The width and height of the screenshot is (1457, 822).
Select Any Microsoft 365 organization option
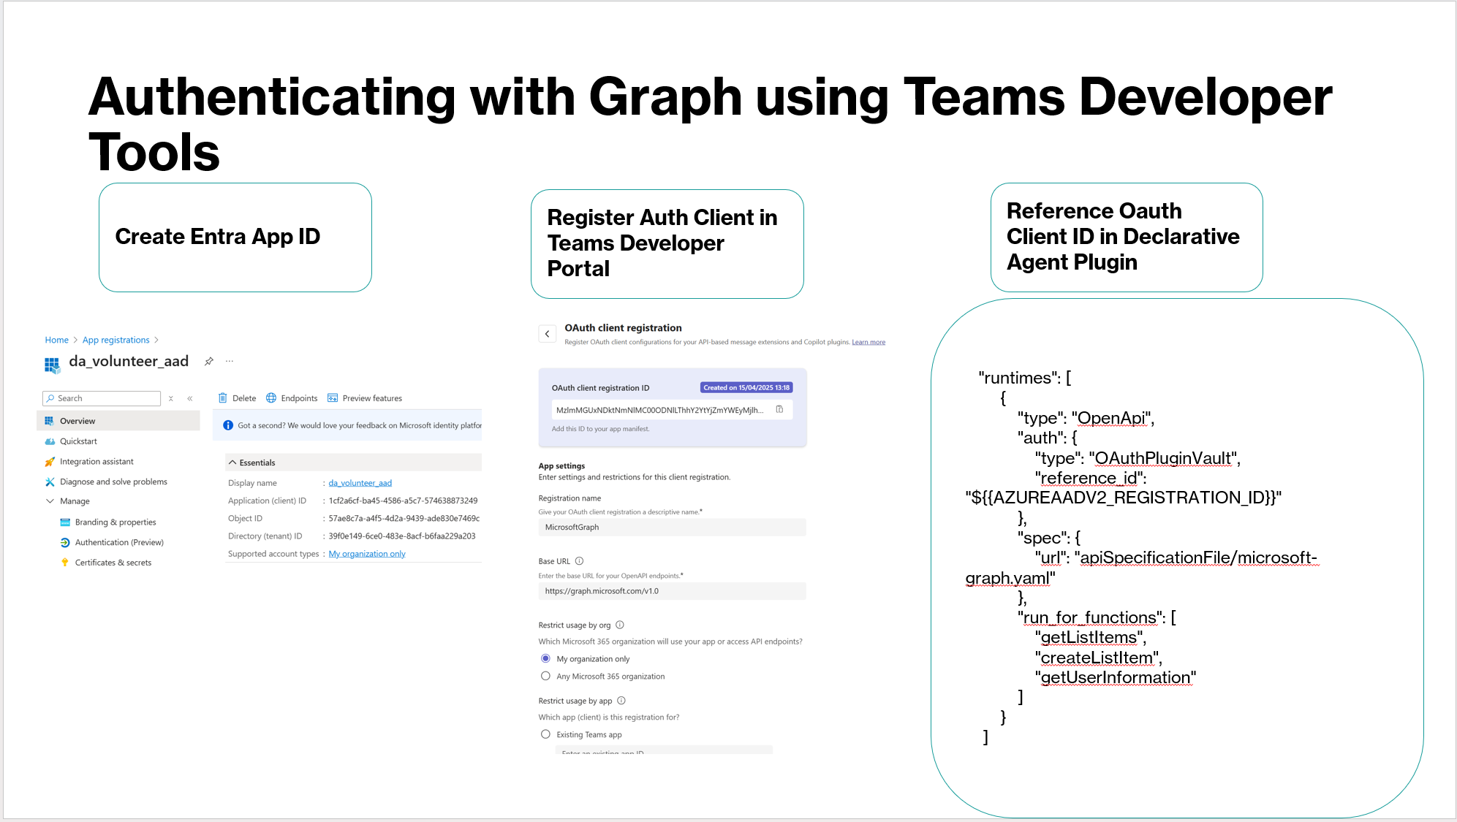click(545, 676)
